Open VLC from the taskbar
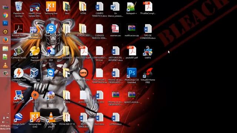 pos(5,65)
